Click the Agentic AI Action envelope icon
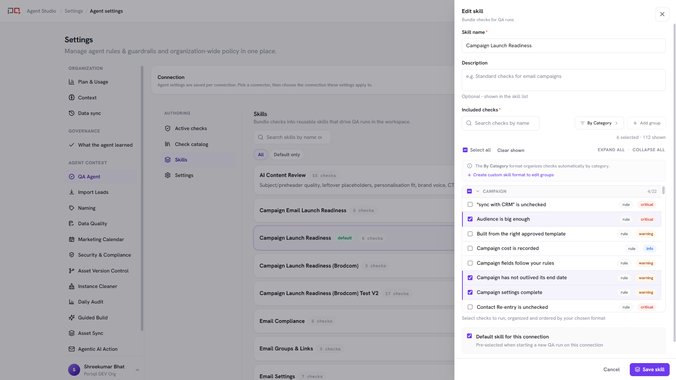The height and width of the screenshot is (380, 676). click(x=72, y=349)
